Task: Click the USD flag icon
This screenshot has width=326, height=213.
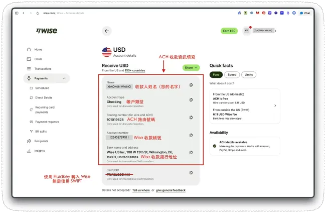Action: point(107,52)
